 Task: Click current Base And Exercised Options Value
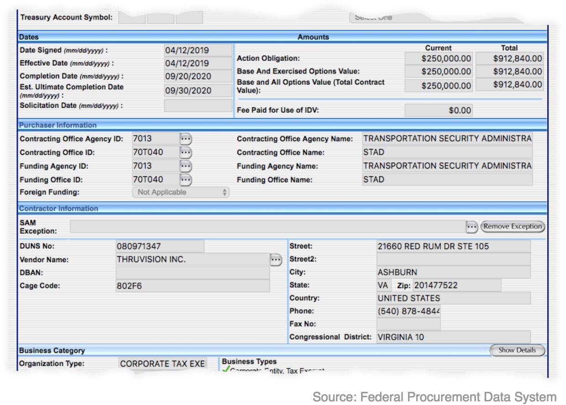439,72
